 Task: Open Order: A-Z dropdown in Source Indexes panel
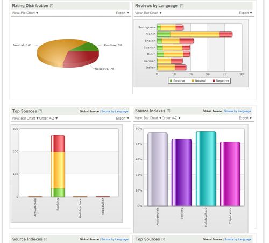click(171, 118)
